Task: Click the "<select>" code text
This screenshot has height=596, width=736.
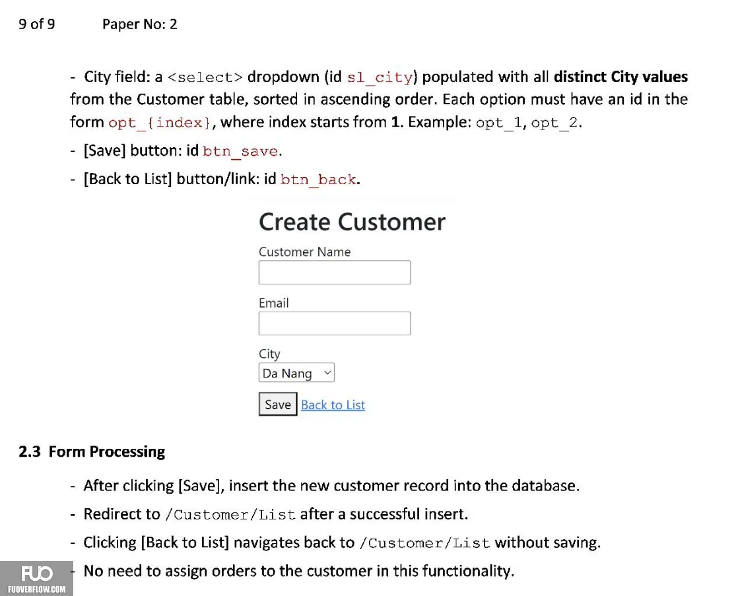Action: click(205, 77)
